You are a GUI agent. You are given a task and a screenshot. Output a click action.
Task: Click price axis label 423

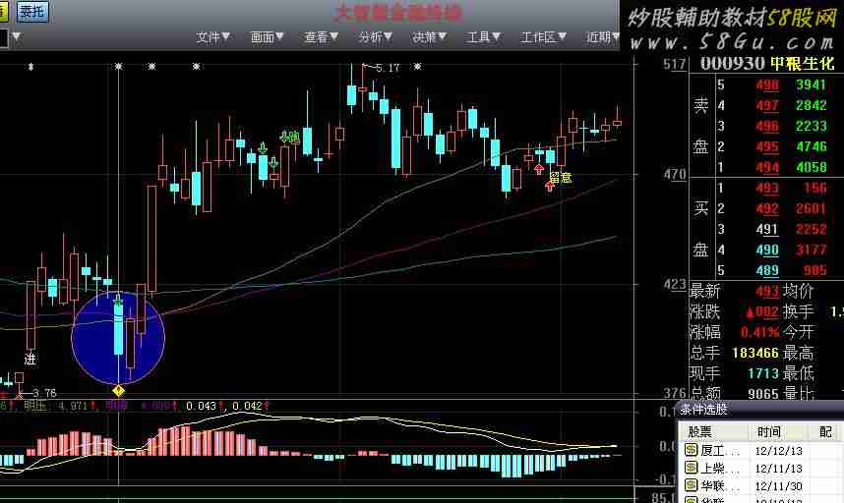click(x=675, y=284)
